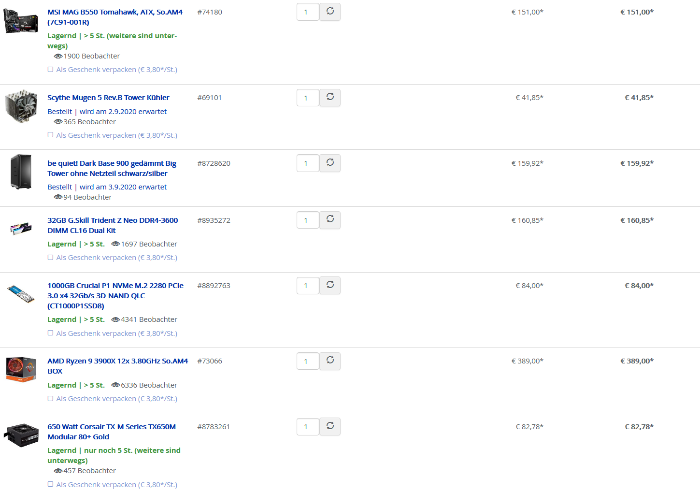Refresh quantity for Corsair TX650M power supply
This screenshot has height=492, width=700.
coord(330,426)
